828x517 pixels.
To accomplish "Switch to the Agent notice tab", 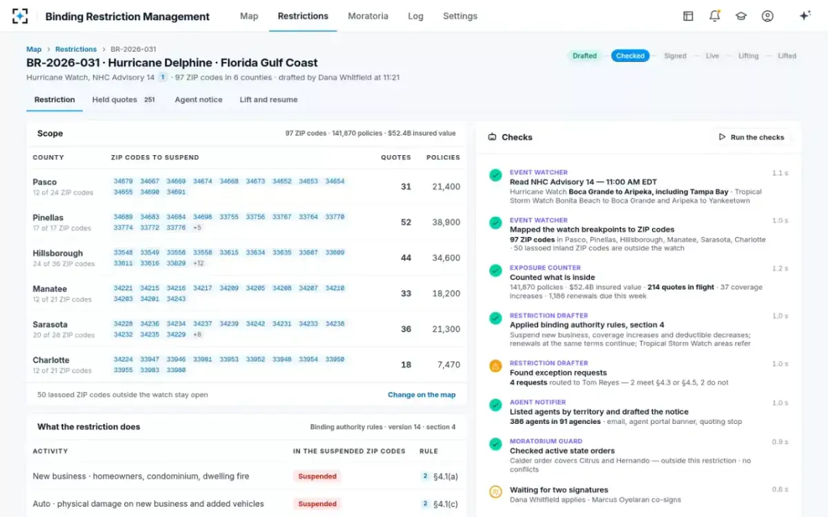I will coord(199,99).
